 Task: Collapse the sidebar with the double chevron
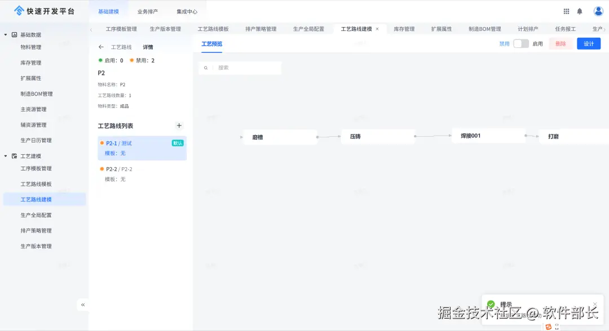coord(83,305)
